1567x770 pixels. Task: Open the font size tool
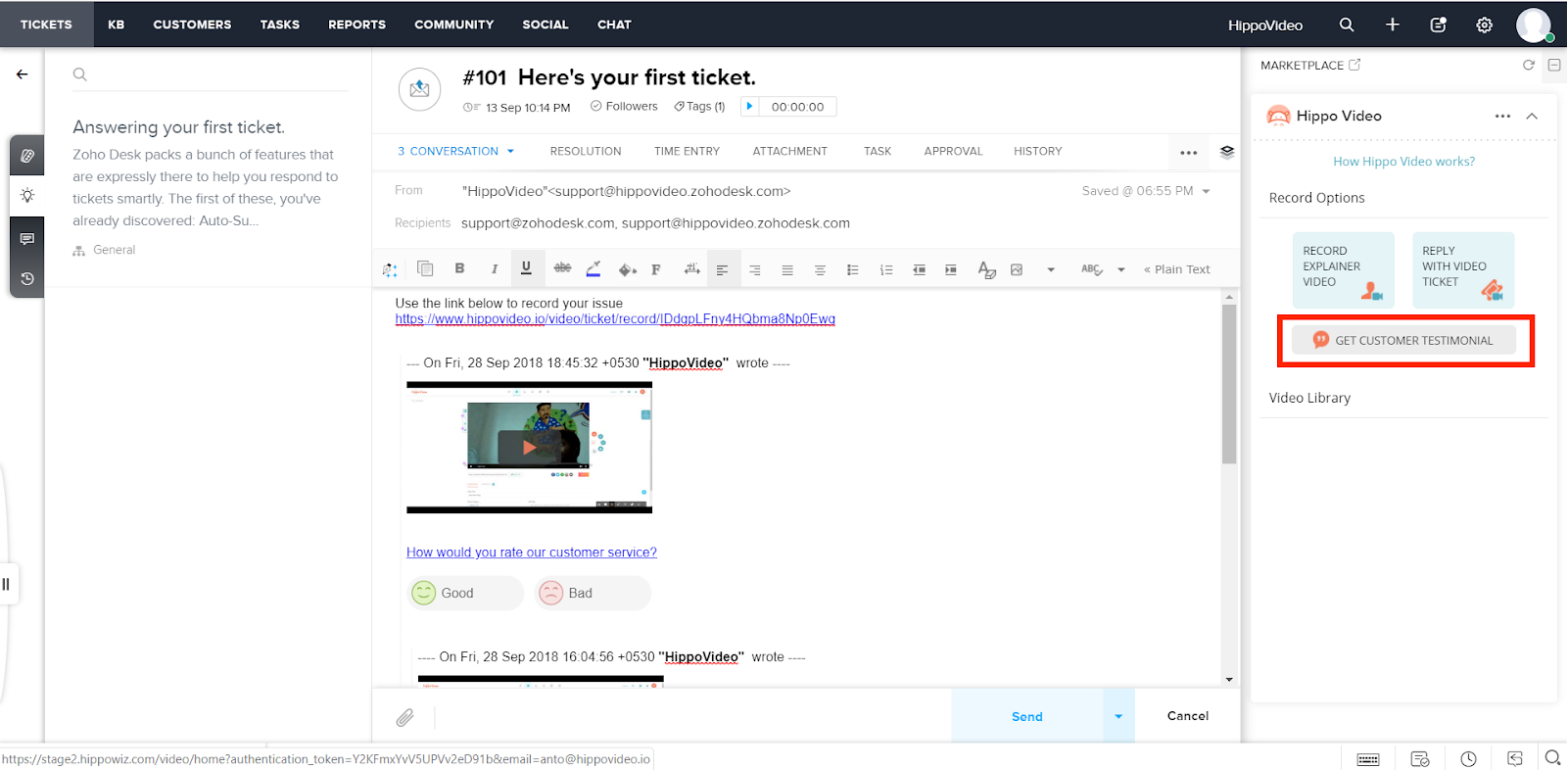point(691,269)
